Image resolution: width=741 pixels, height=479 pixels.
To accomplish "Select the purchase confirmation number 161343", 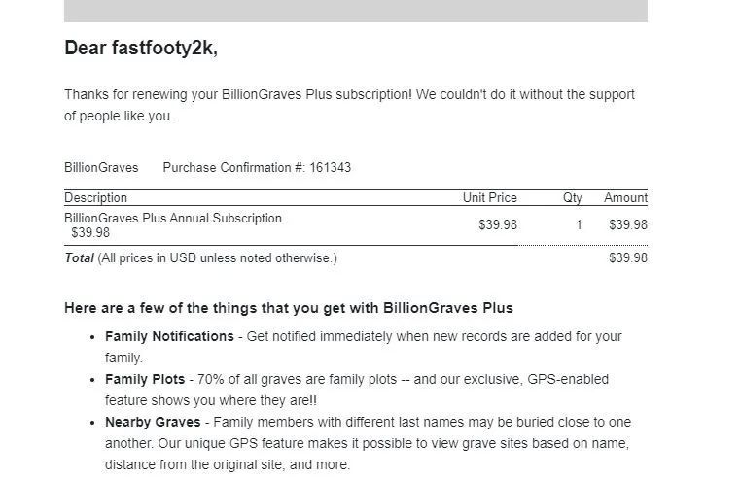I will (331, 168).
